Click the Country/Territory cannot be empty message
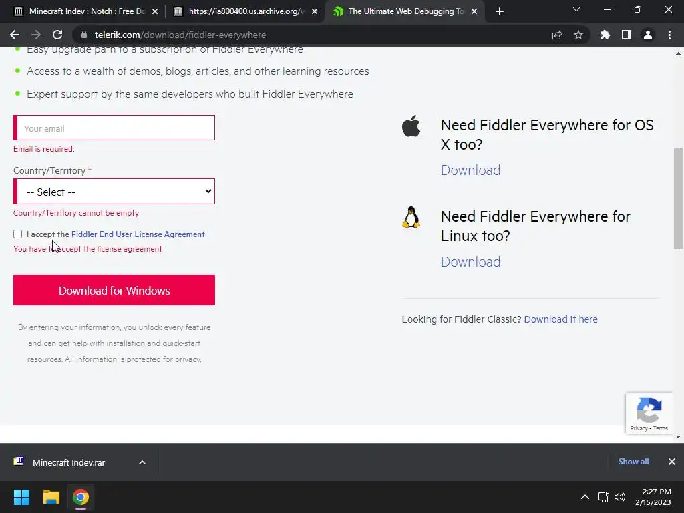This screenshot has width=684, height=513. (x=76, y=213)
